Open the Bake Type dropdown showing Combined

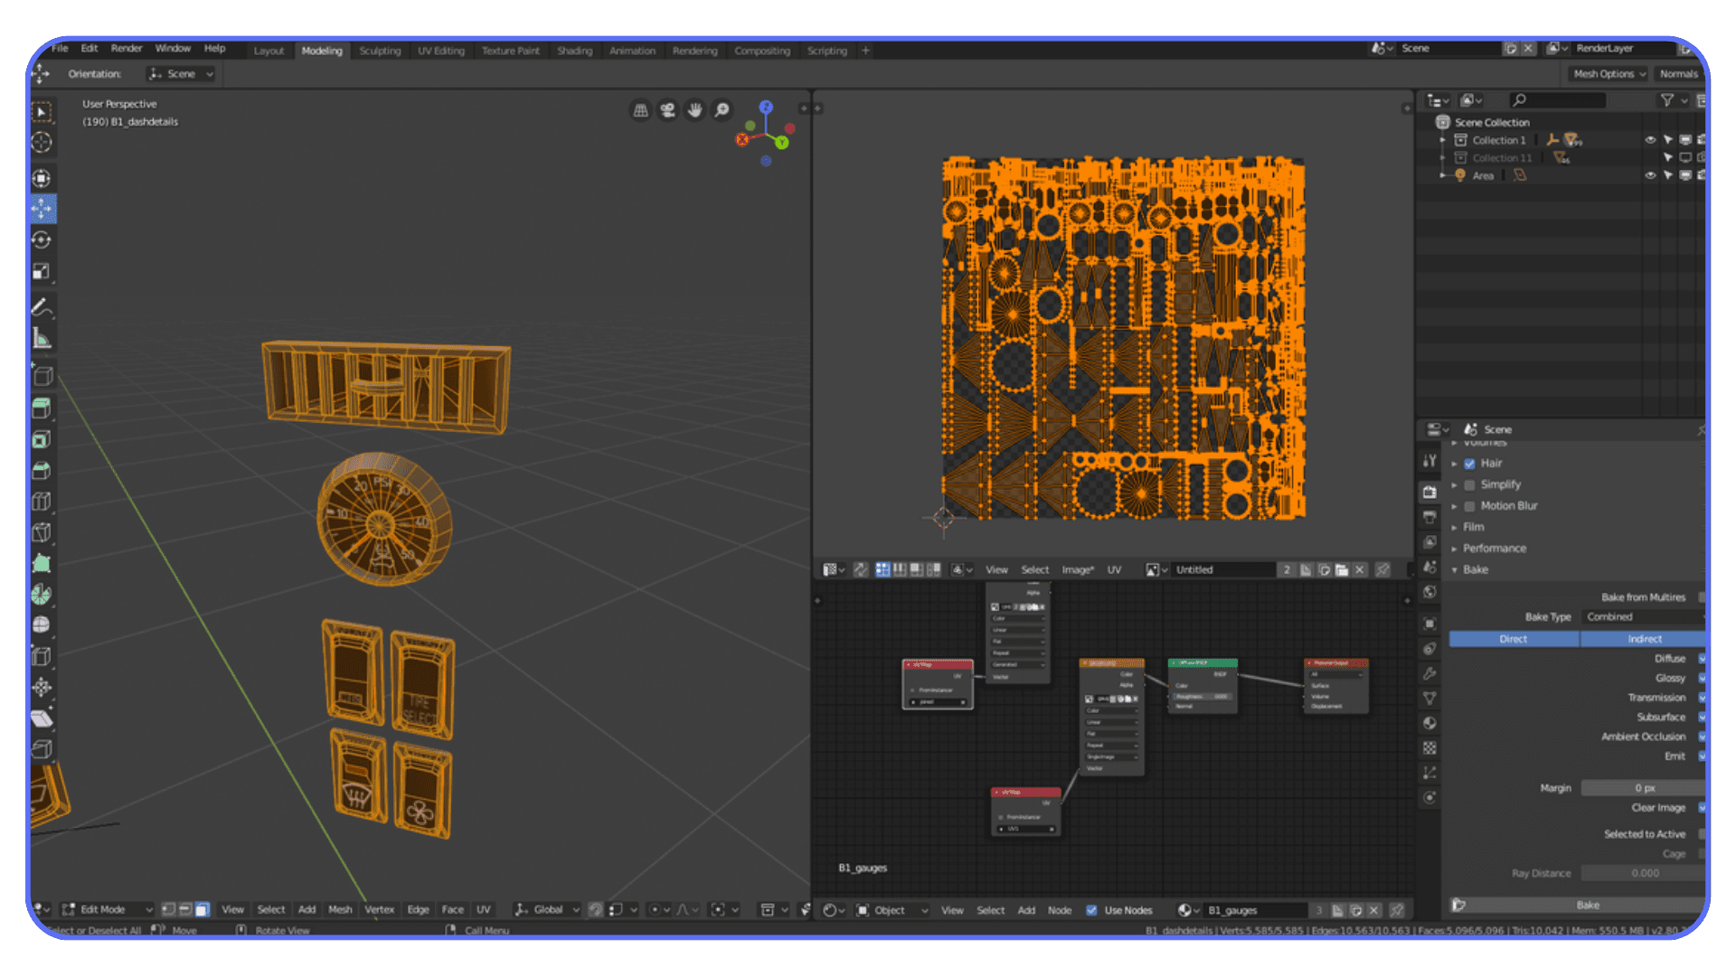click(1644, 617)
